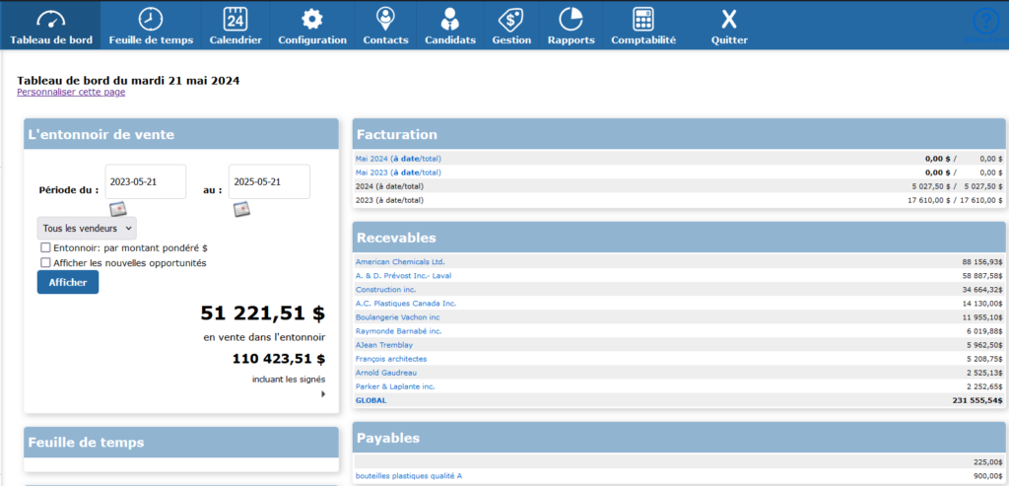This screenshot has width=1009, height=486.
Task: Open the Calendrier calendar icon
Action: [235, 20]
